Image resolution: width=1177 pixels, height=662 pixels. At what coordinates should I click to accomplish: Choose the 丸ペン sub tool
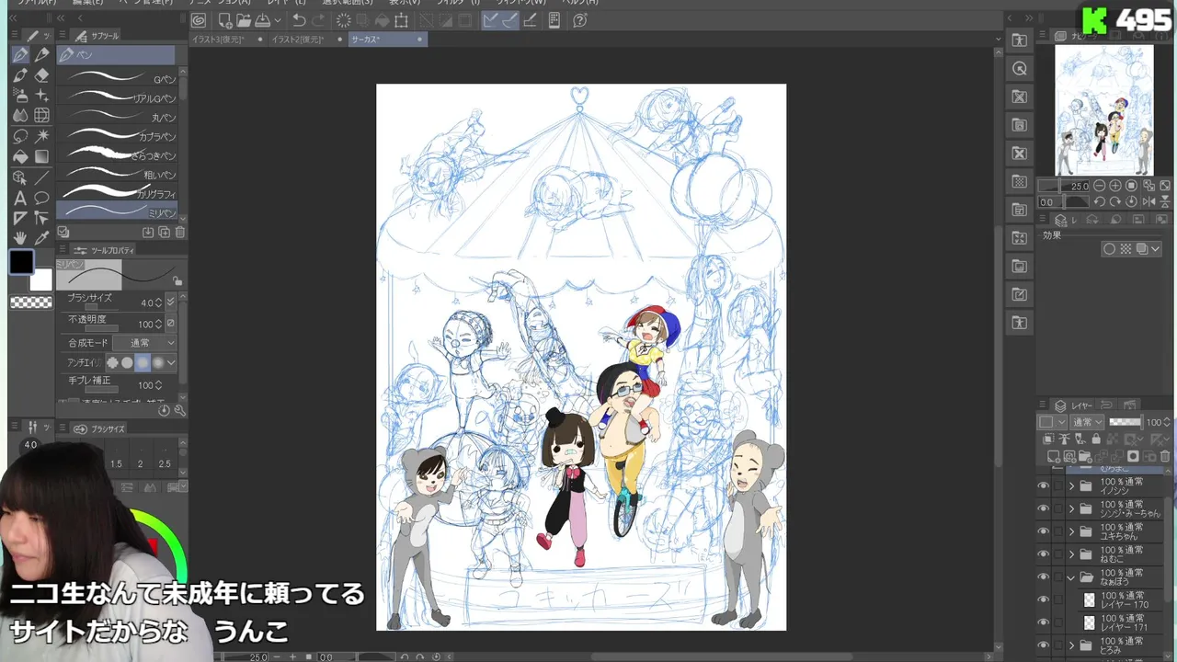pos(117,118)
